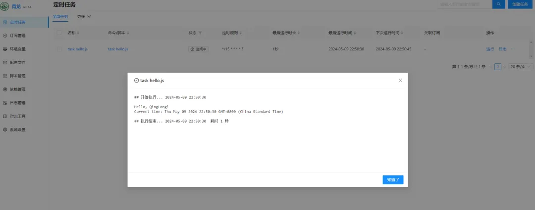Click the 创建任务 button

point(520,4)
